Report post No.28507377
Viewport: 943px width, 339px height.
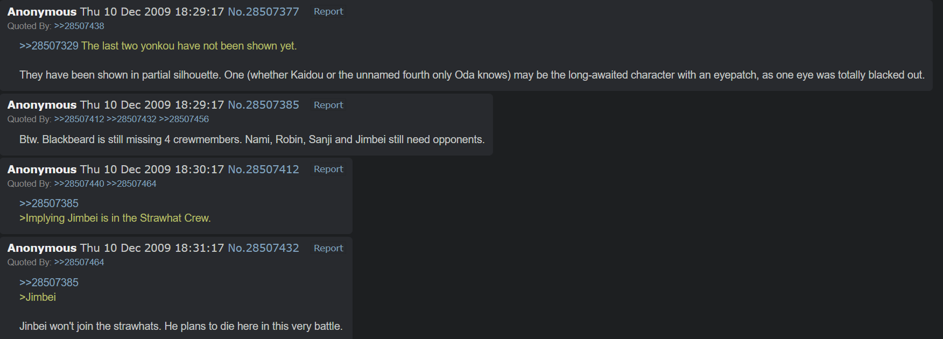pos(328,12)
